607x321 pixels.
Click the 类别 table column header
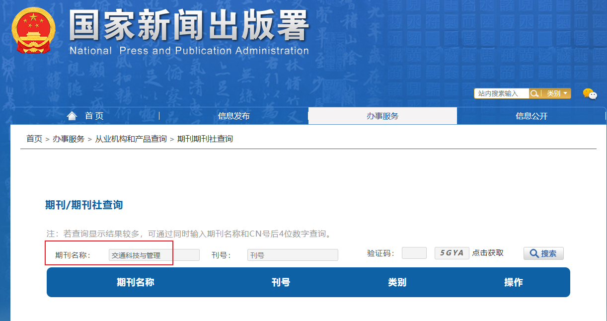[397, 282]
